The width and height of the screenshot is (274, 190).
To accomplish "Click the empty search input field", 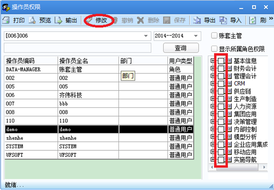I will [x=78, y=48].
